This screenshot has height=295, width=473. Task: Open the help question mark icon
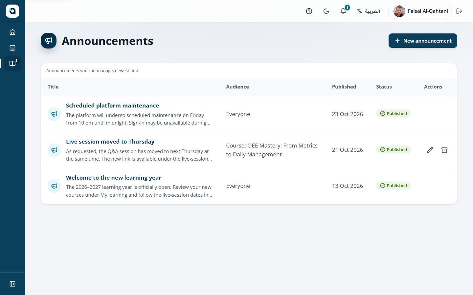pos(309,11)
